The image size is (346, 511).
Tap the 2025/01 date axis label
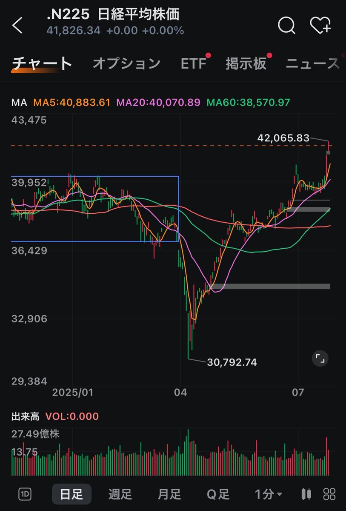point(72,392)
